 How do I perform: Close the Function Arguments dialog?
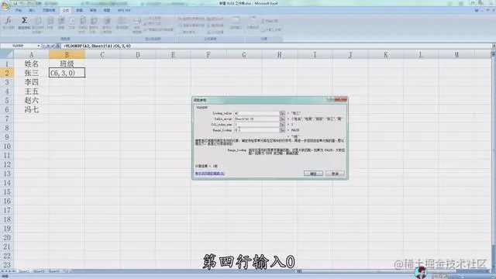coord(341,100)
